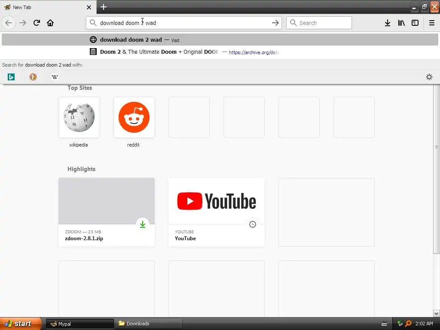Viewport: 440px width, 330px height.
Task: Go forward to the next page
Action: click(x=23, y=23)
